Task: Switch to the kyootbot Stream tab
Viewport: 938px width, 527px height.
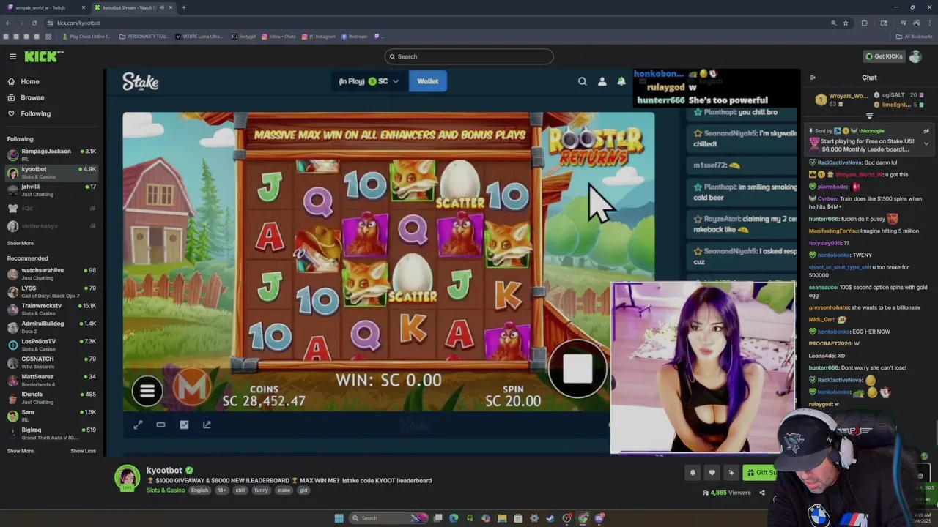Action: [132, 7]
